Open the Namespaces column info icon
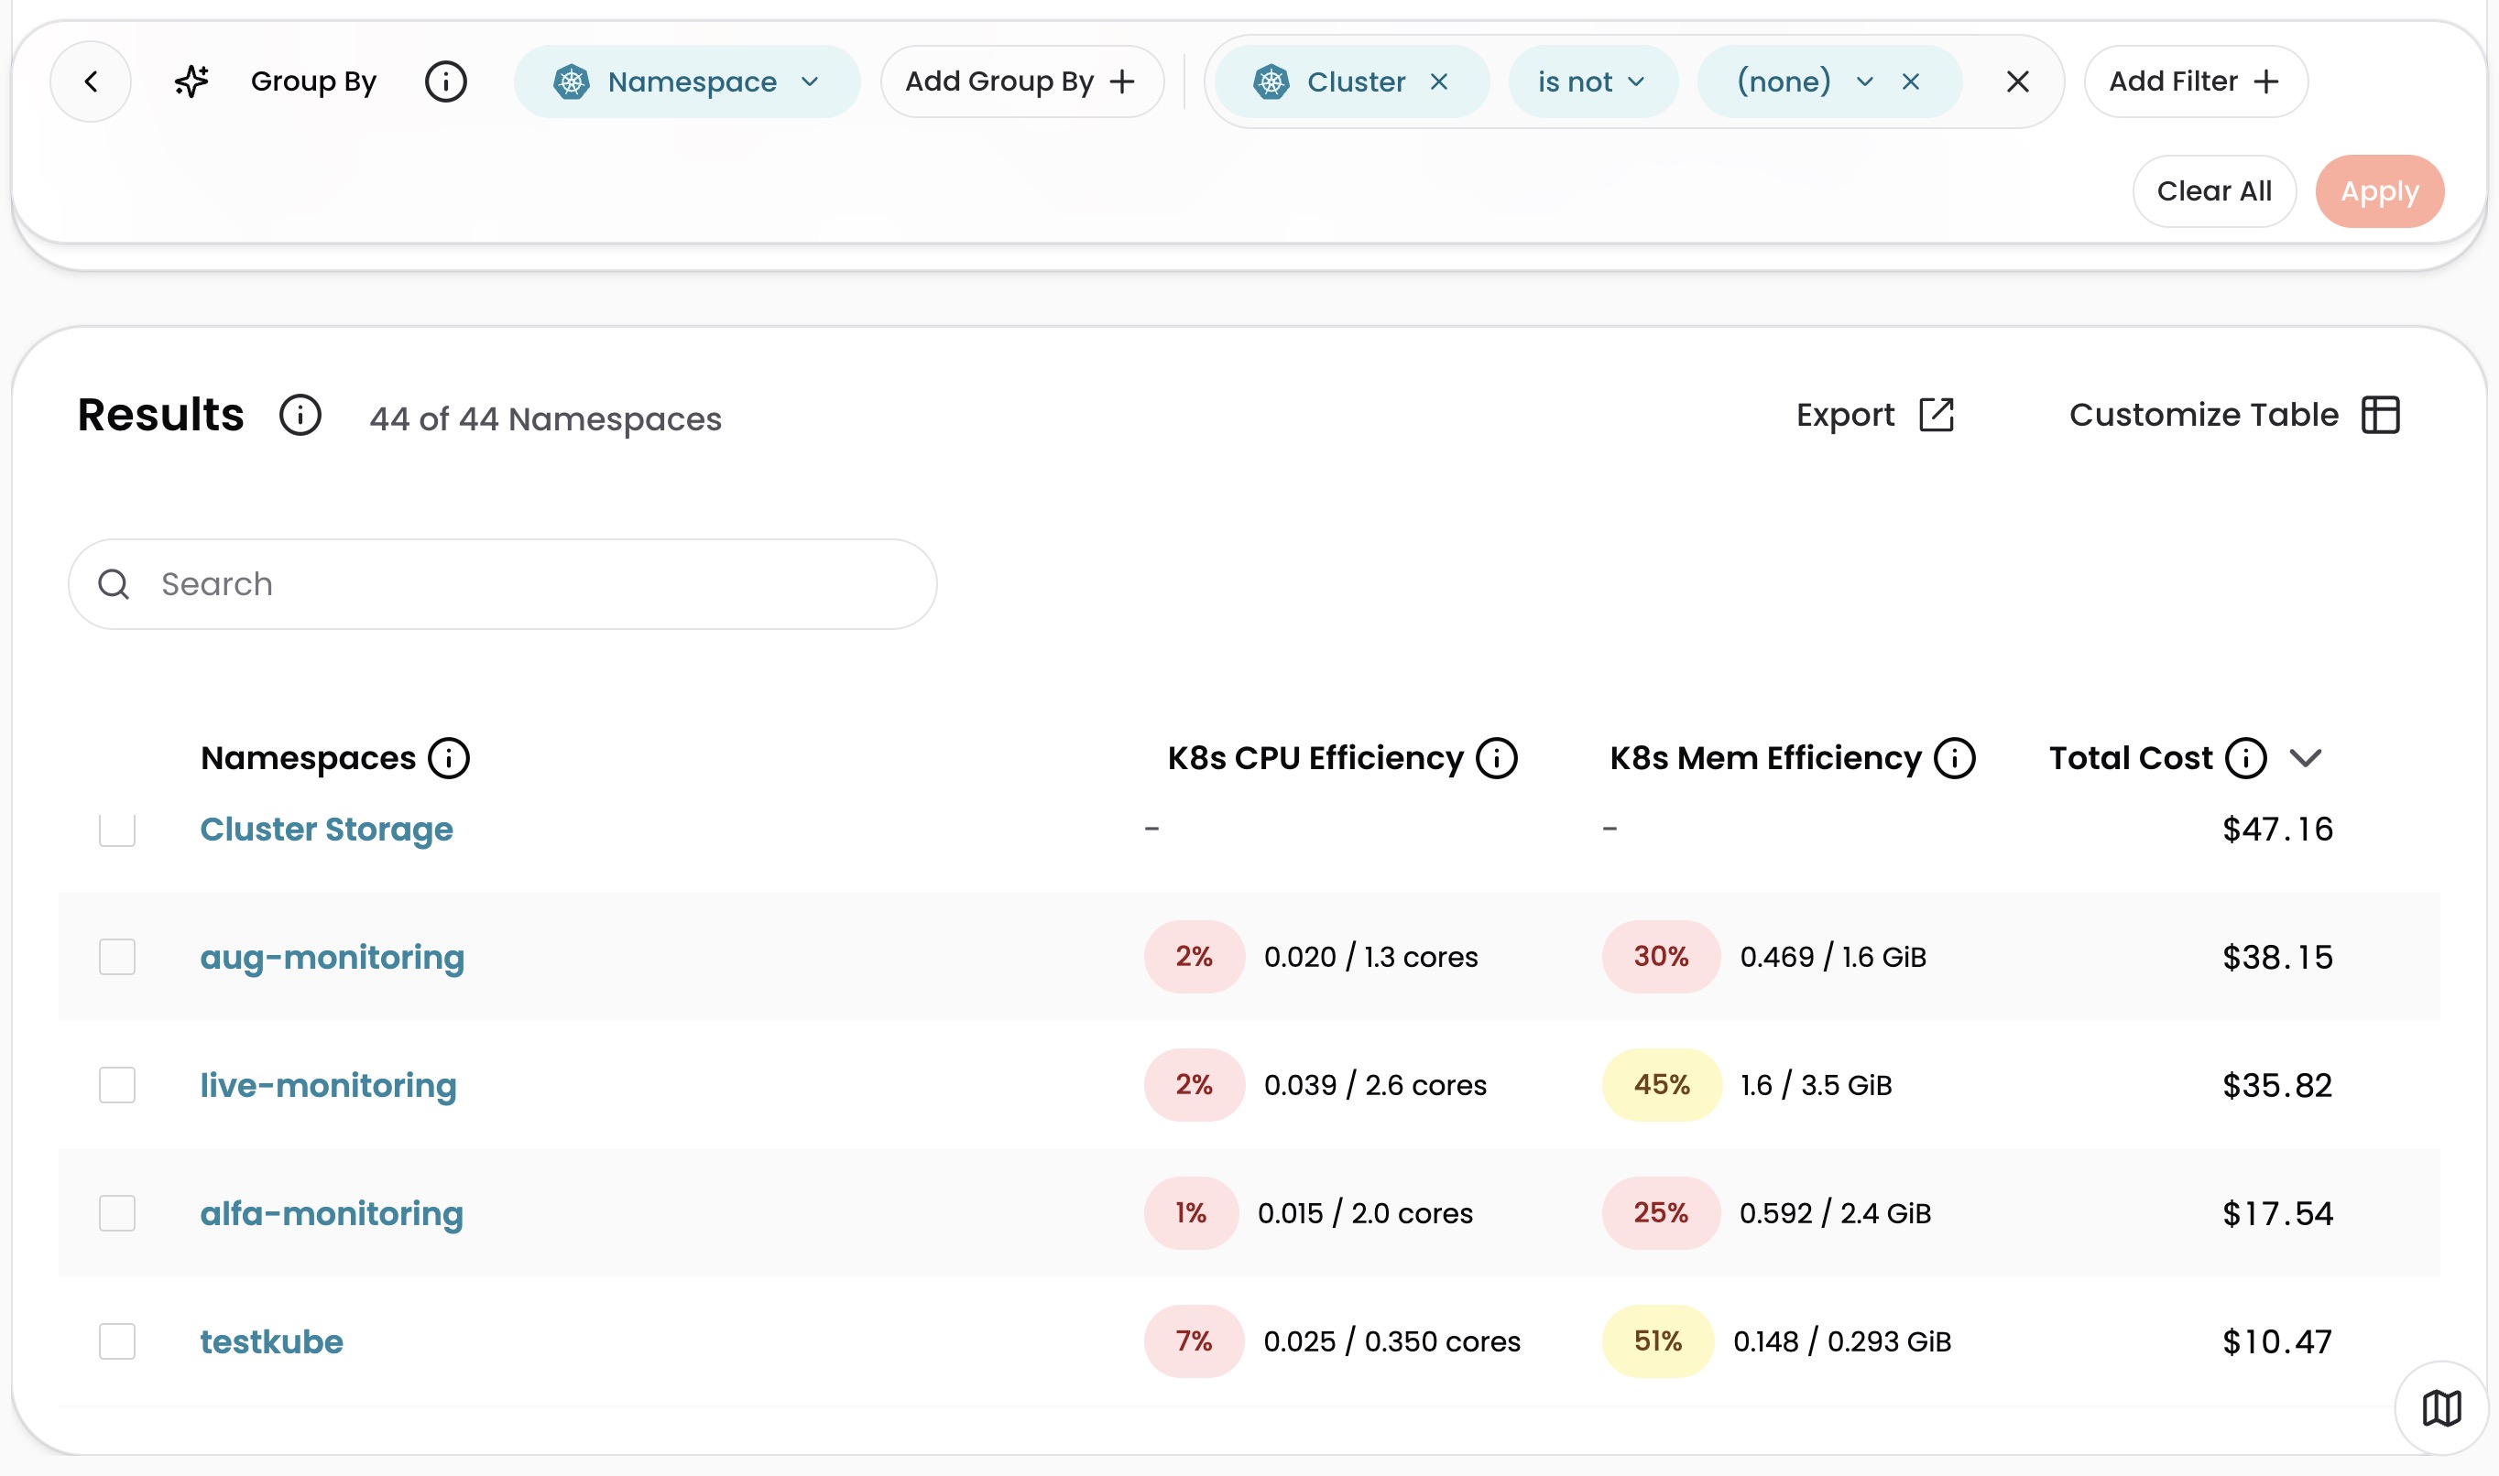 click(449, 758)
